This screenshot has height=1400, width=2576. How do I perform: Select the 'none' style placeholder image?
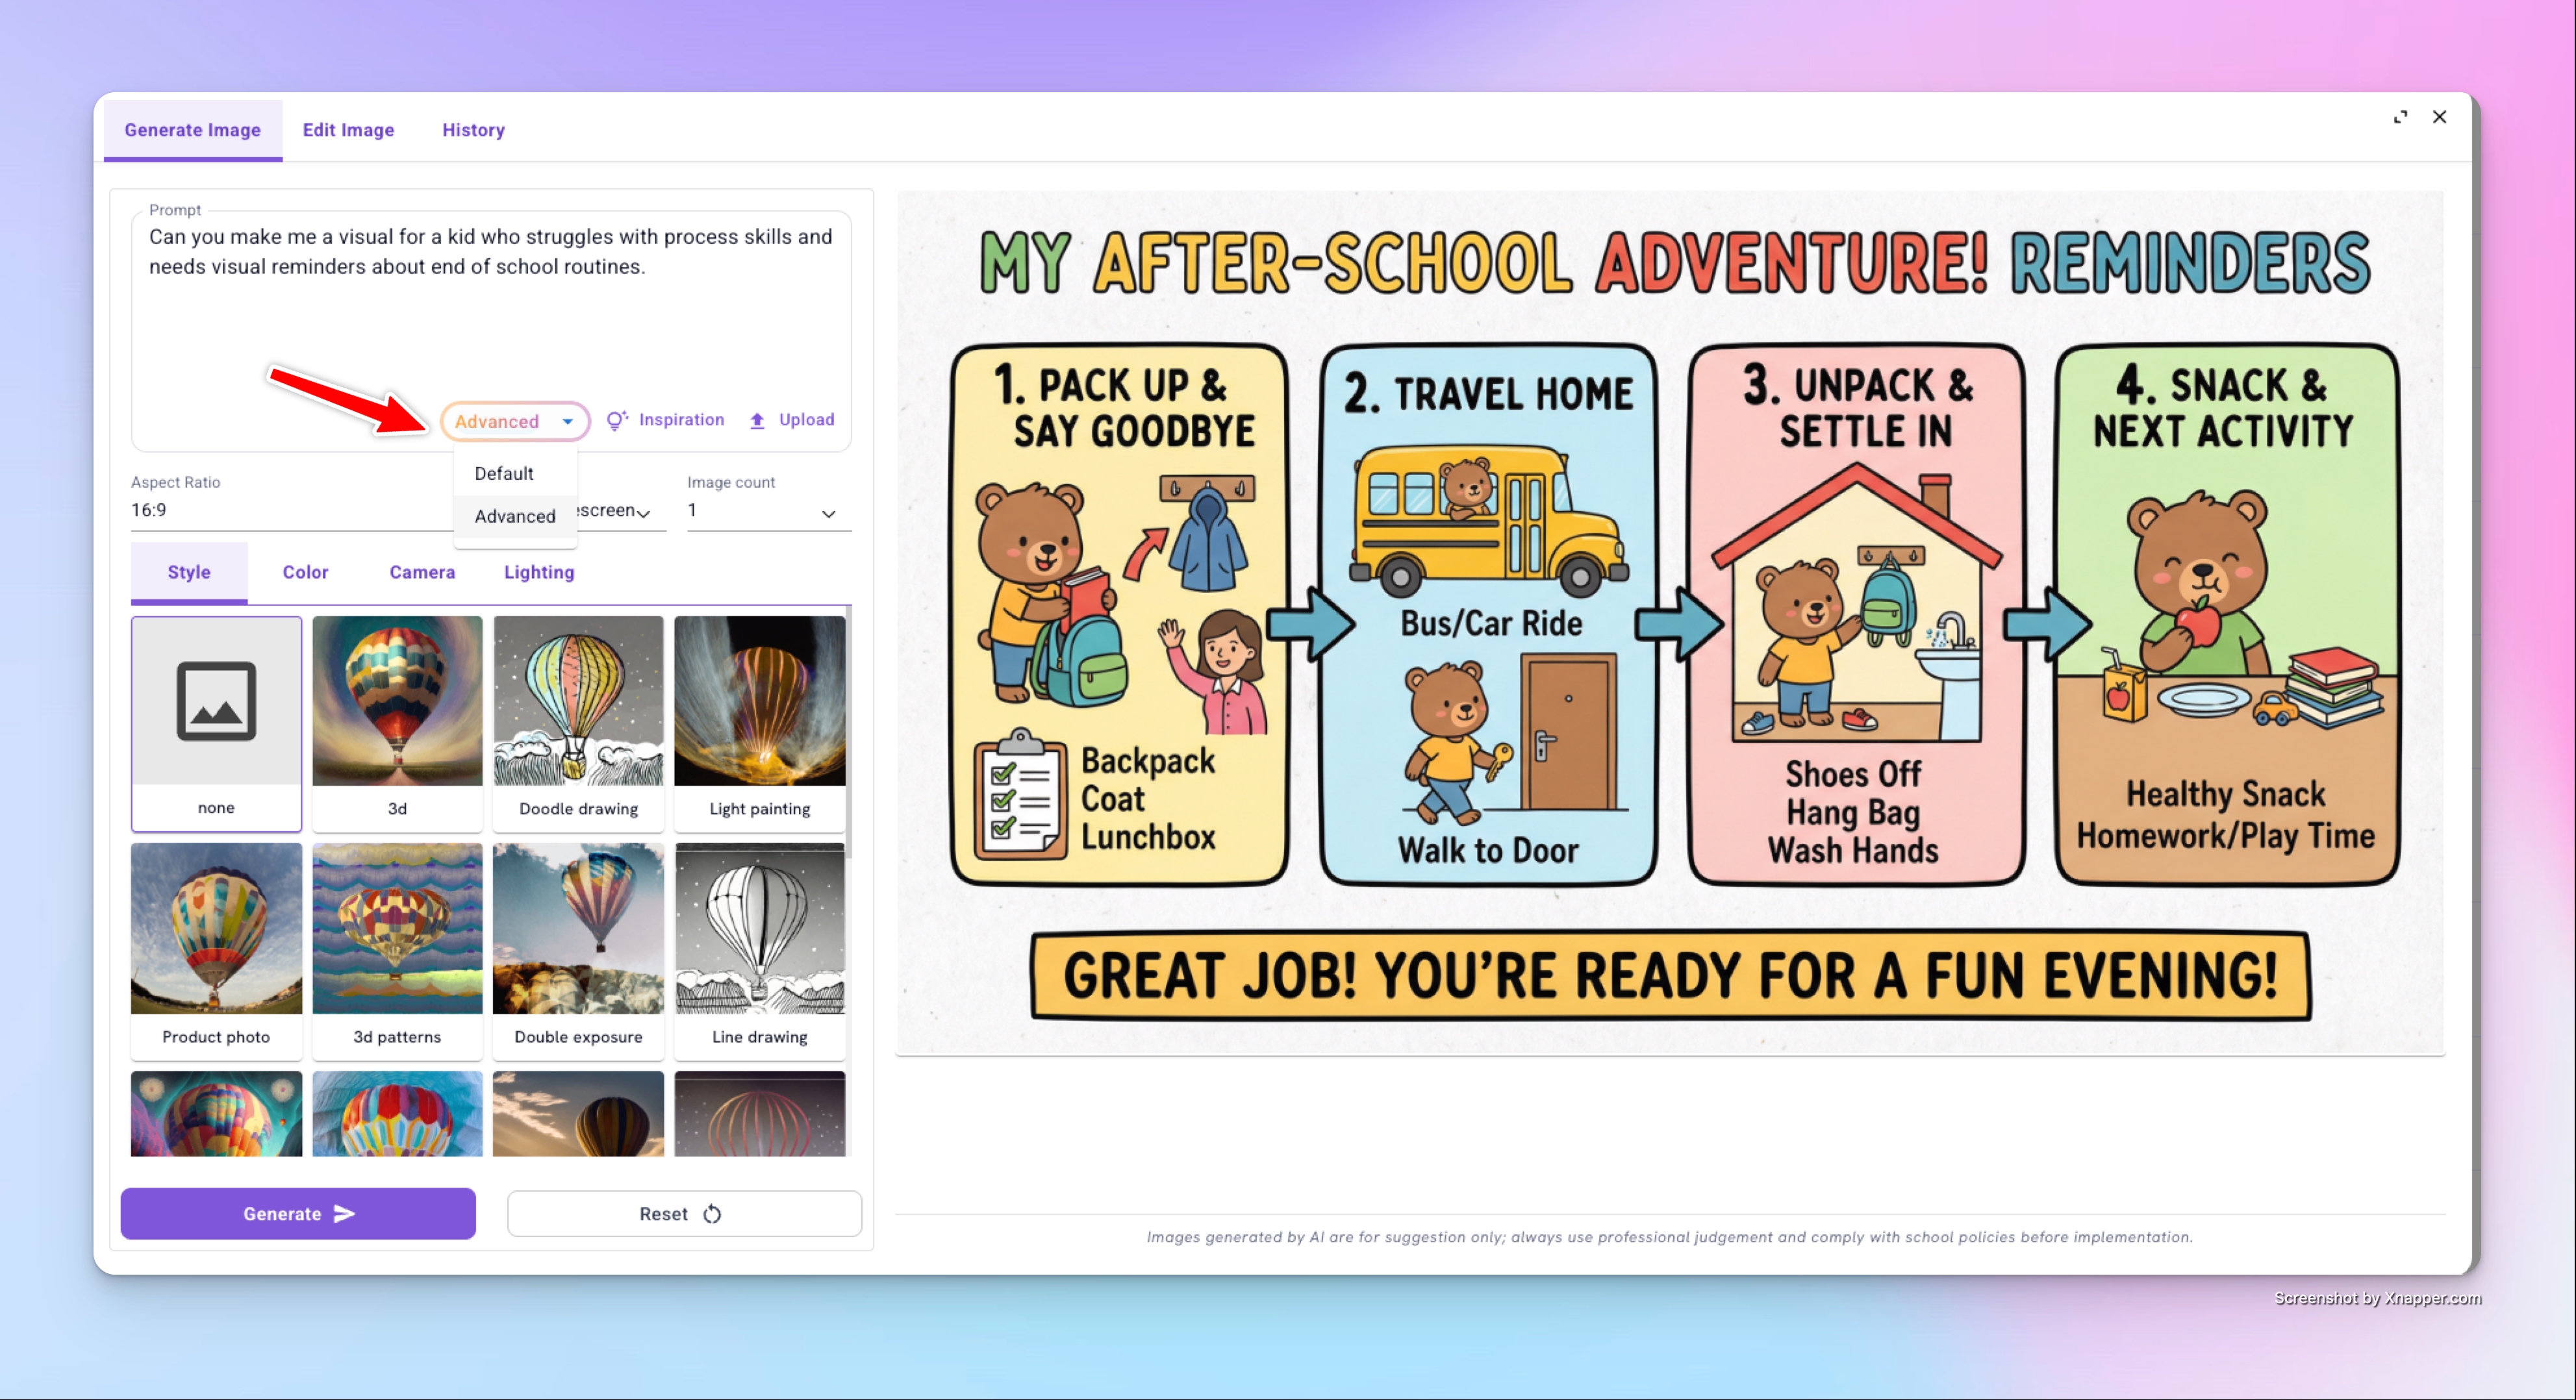click(x=216, y=701)
